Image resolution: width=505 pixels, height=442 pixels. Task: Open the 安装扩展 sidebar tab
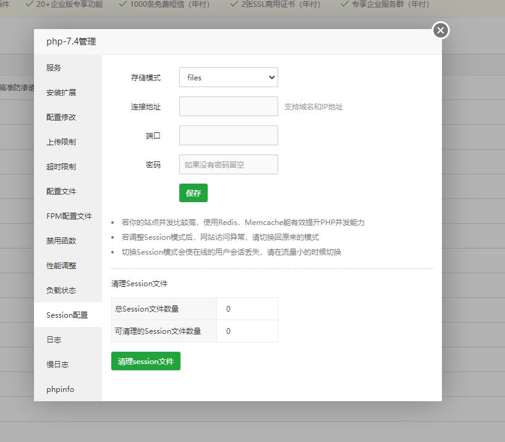coord(67,93)
